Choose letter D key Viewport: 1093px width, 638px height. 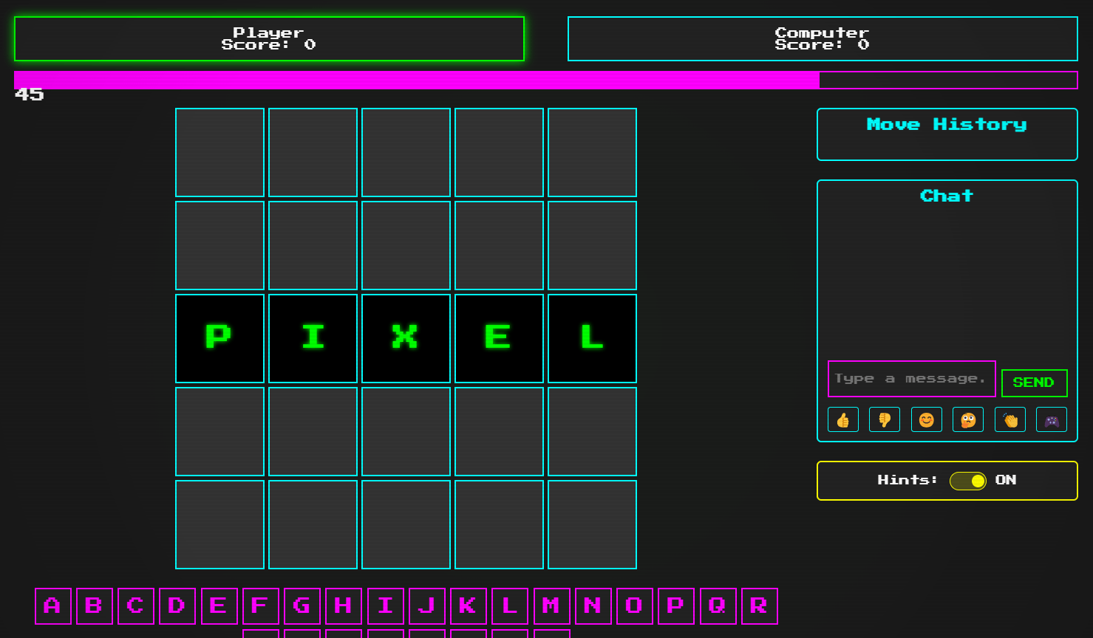[177, 606]
